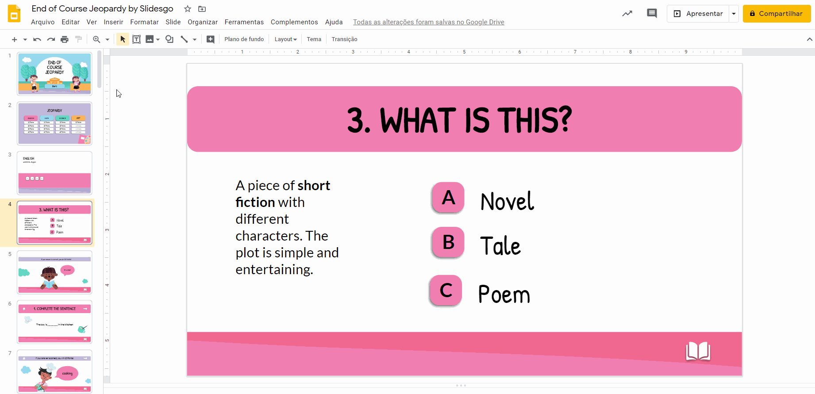Viewport: 815px width, 394px height.
Task: Star this presentation
Action: (188, 9)
